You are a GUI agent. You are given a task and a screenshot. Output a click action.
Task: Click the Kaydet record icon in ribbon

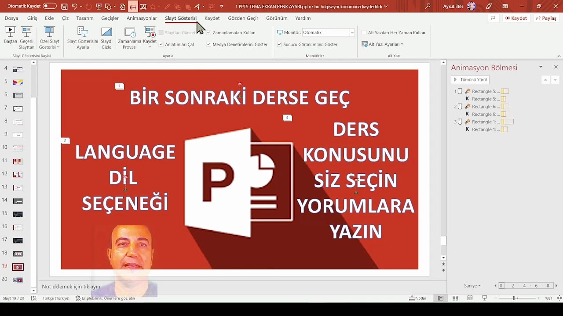tap(150, 32)
